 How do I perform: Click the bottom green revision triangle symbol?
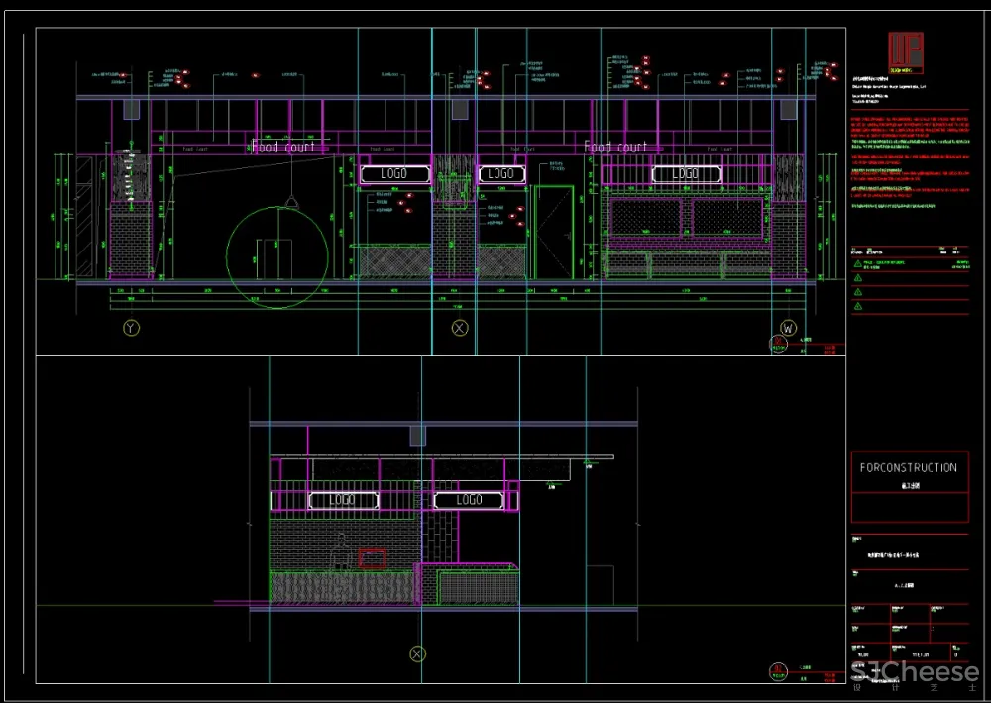pos(858,307)
